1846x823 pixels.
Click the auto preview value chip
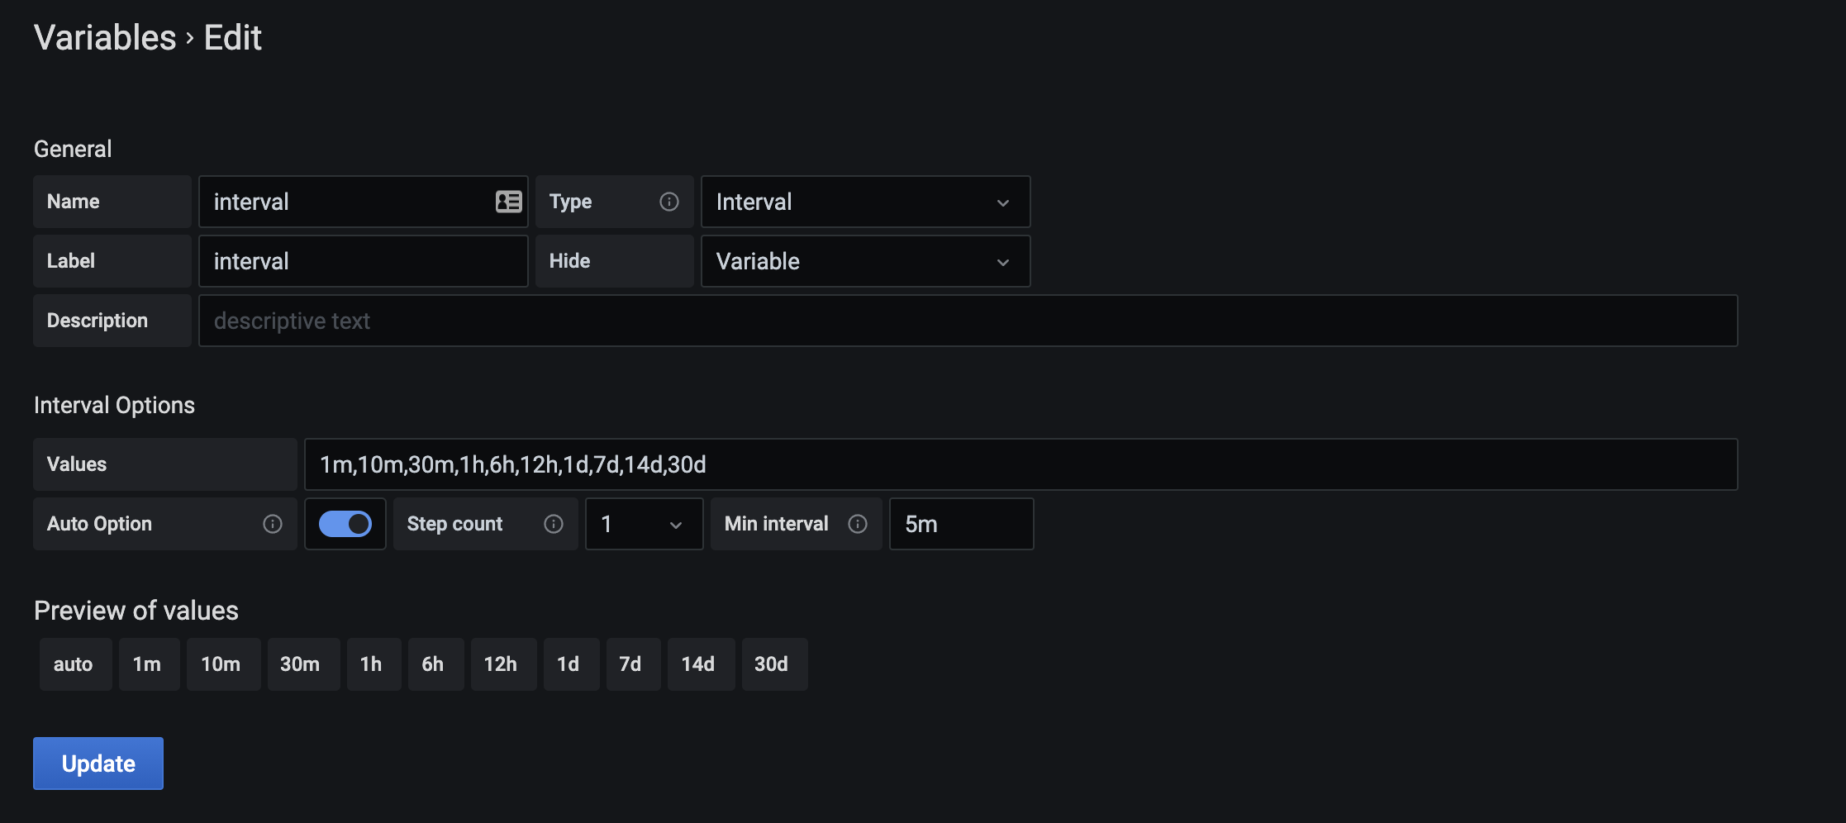click(x=74, y=664)
